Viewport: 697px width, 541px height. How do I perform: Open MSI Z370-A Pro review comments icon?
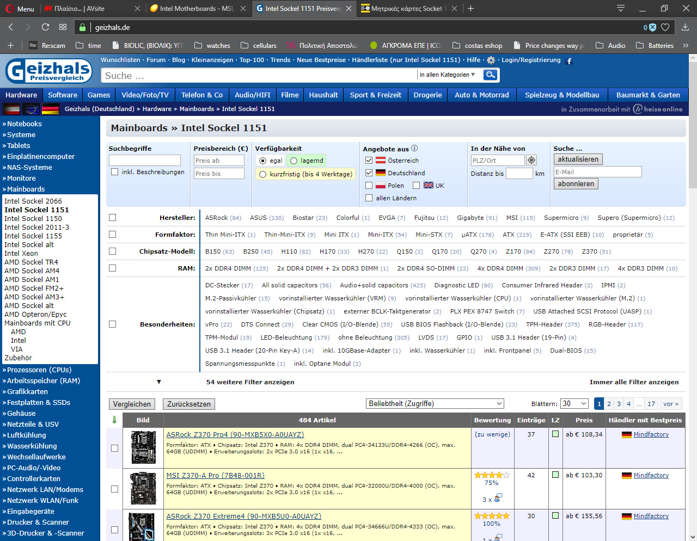[x=498, y=498]
